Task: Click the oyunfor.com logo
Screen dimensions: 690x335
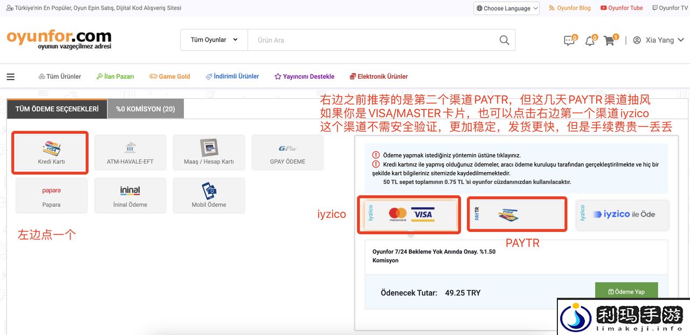Action: coord(59,39)
